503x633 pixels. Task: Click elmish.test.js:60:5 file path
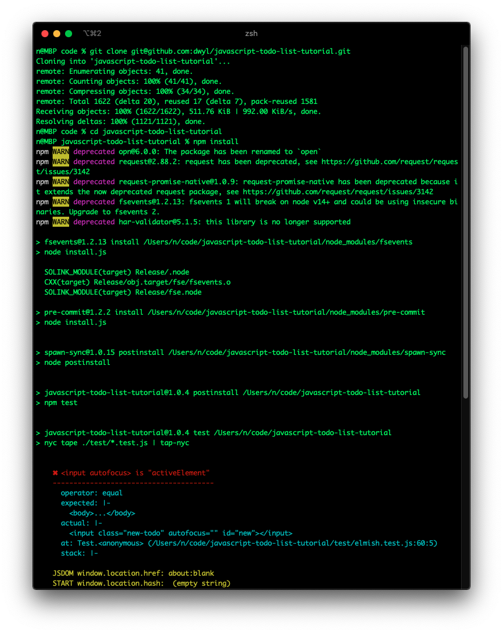pyautogui.click(x=293, y=543)
